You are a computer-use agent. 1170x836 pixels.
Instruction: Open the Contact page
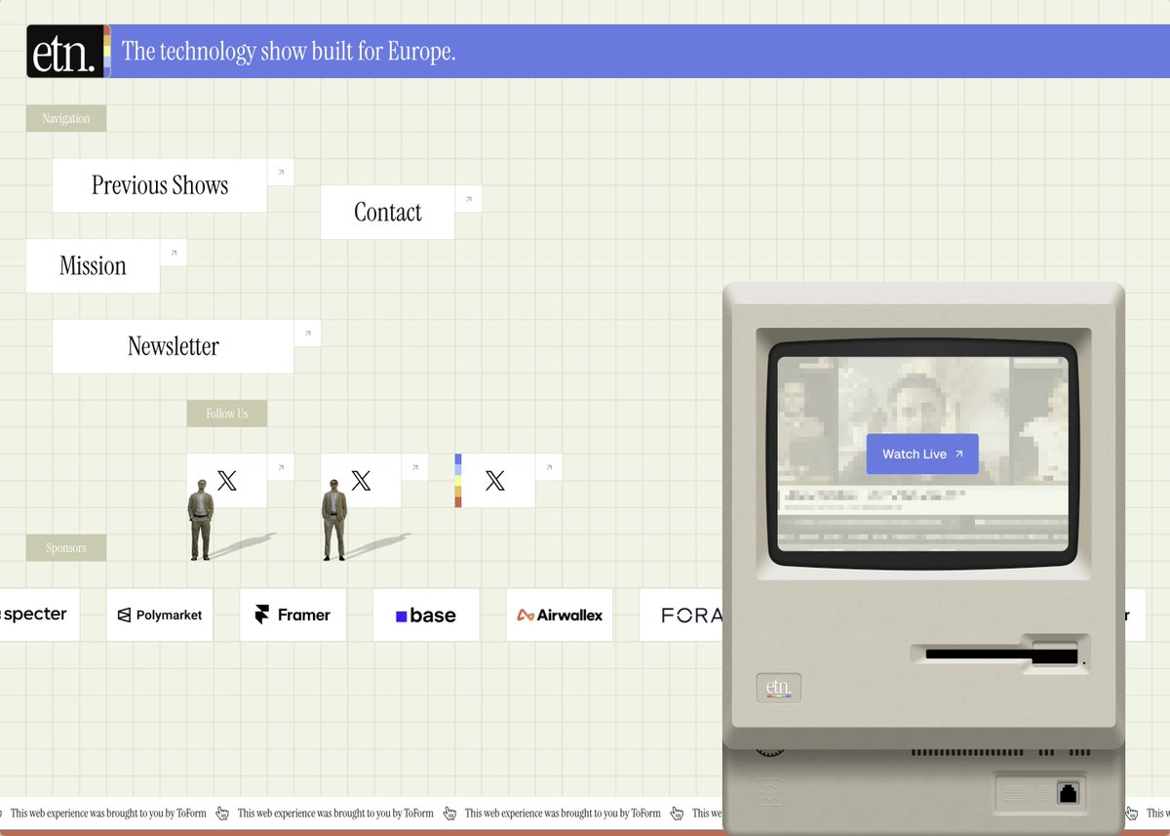[388, 213]
